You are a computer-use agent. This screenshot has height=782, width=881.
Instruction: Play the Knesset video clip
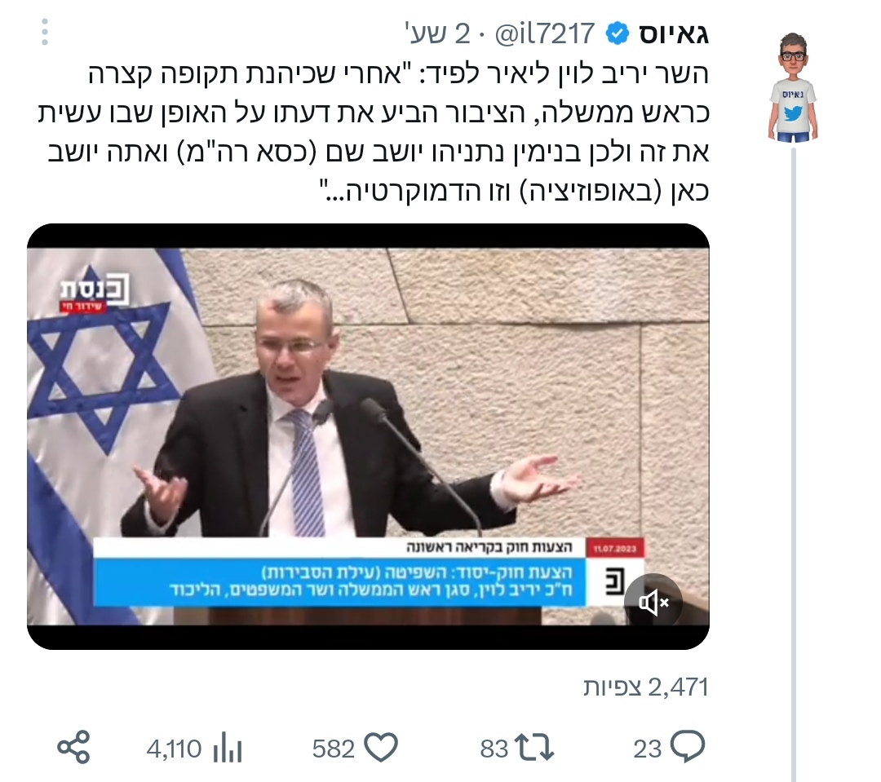tap(368, 436)
